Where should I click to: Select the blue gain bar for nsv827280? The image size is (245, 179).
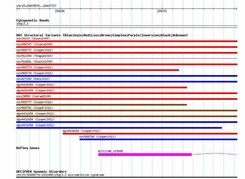pos(127,82)
